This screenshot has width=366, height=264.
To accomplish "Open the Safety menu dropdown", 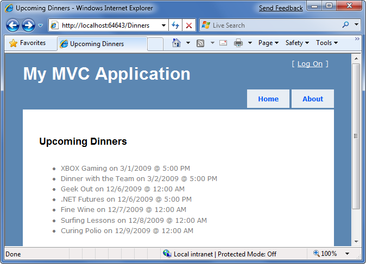I will (x=297, y=43).
